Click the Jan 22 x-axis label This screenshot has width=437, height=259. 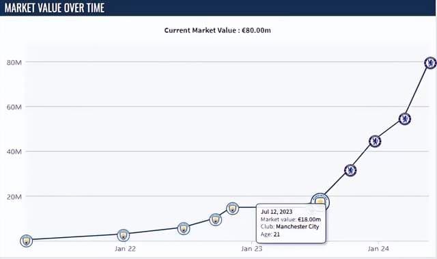point(125,248)
